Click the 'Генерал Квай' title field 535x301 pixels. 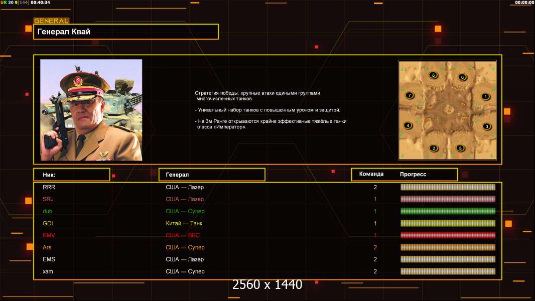(x=125, y=32)
